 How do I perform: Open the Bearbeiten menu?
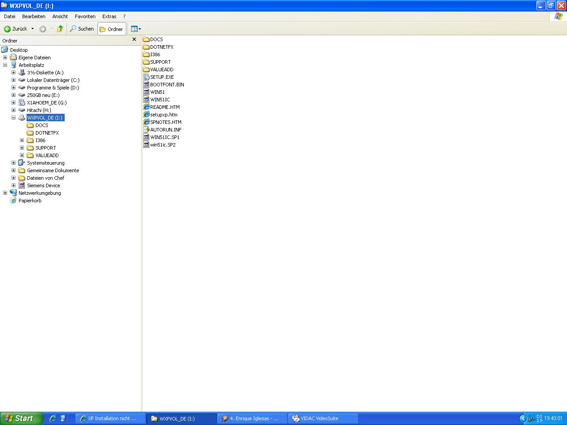click(x=34, y=16)
